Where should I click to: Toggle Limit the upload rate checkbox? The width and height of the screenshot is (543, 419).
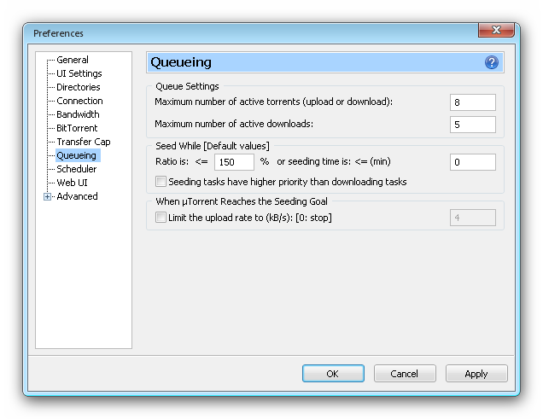[161, 218]
